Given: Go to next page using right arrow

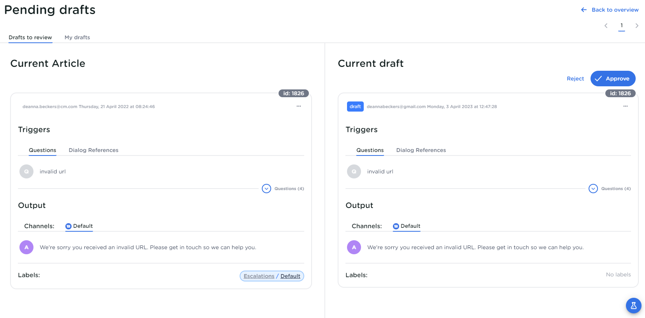Looking at the screenshot, I should click(637, 26).
